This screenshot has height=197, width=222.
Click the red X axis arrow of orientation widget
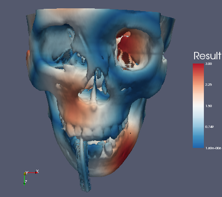coord(32,172)
